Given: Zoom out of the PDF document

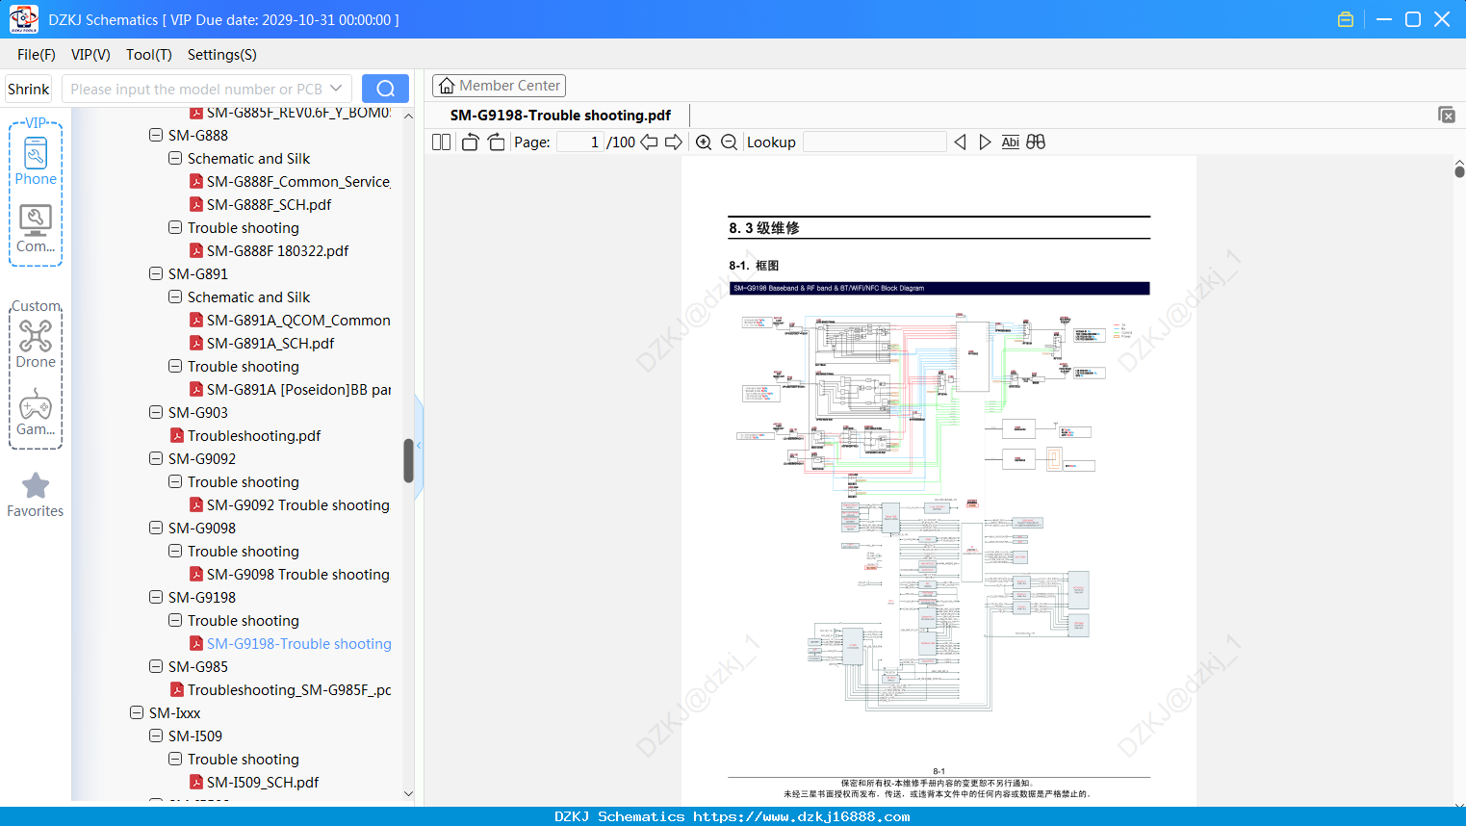Looking at the screenshot, I should [729, 142].
